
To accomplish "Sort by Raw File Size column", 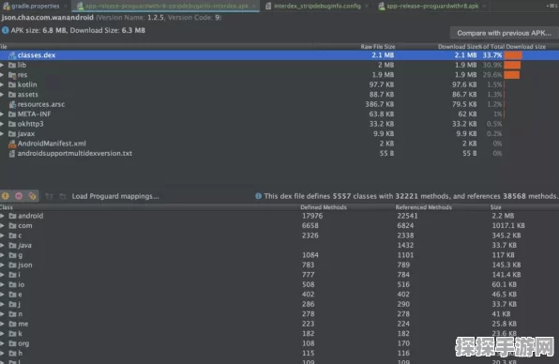I will click(378, 47).
